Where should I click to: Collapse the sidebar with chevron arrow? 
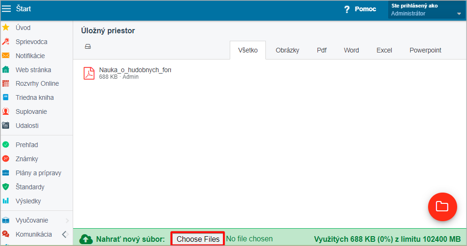[65, 234]
